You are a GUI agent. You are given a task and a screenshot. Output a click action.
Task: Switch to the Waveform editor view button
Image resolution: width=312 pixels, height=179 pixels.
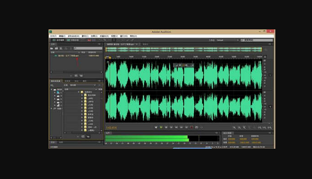click(58, 40)
